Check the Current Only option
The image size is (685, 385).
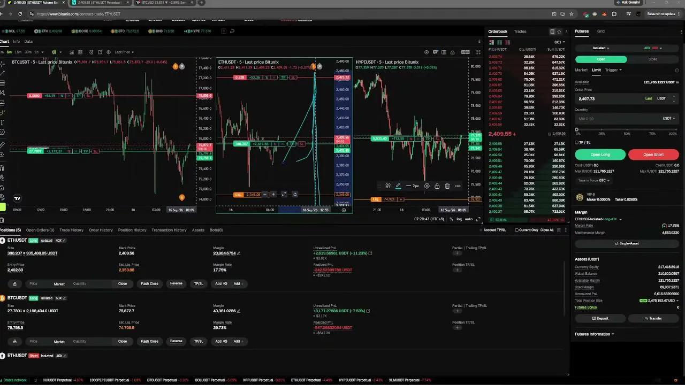click(517, 230)
